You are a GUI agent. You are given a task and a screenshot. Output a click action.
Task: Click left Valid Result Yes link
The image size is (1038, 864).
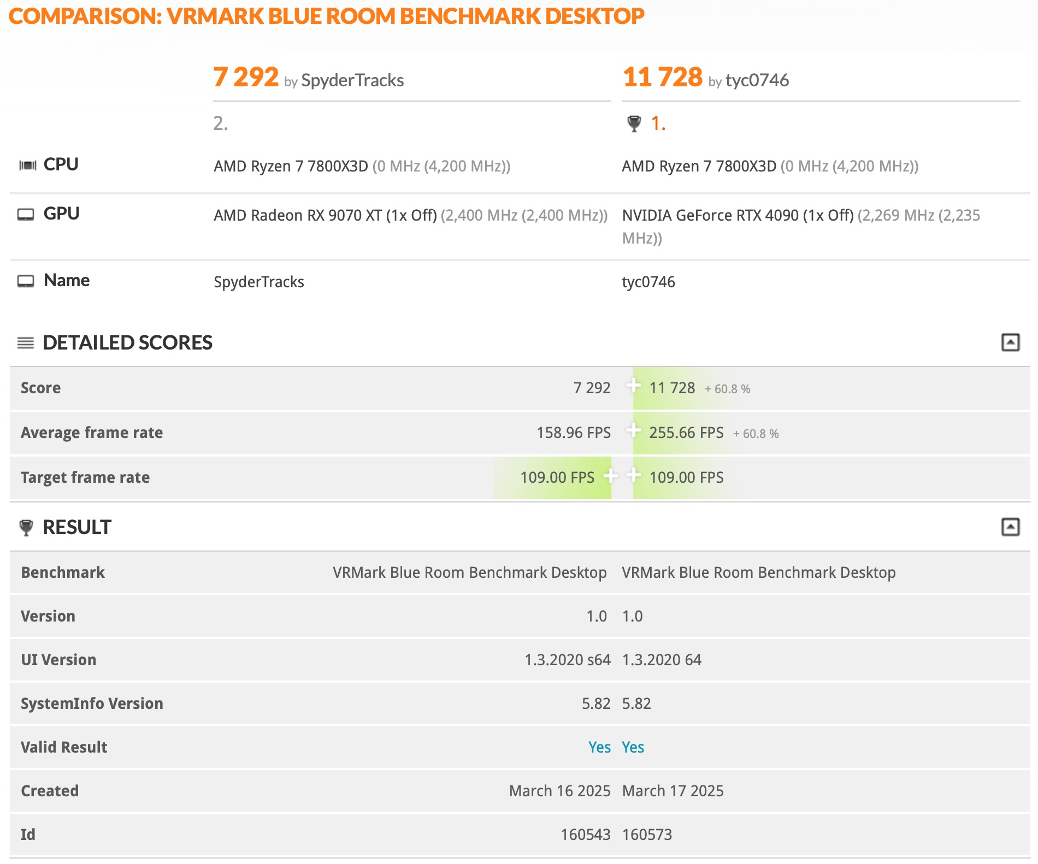[x=599, y=747]
